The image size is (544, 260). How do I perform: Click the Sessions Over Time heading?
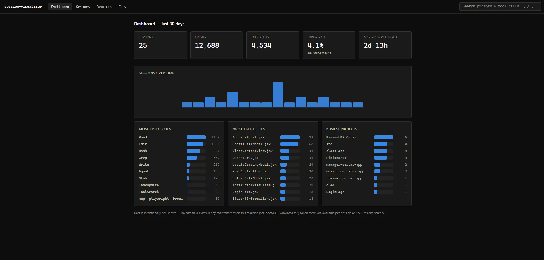(156, 73)
